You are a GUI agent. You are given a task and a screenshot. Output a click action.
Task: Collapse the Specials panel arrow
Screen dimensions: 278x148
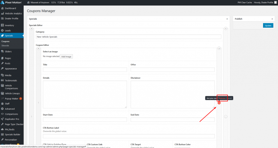pos(227,19)
